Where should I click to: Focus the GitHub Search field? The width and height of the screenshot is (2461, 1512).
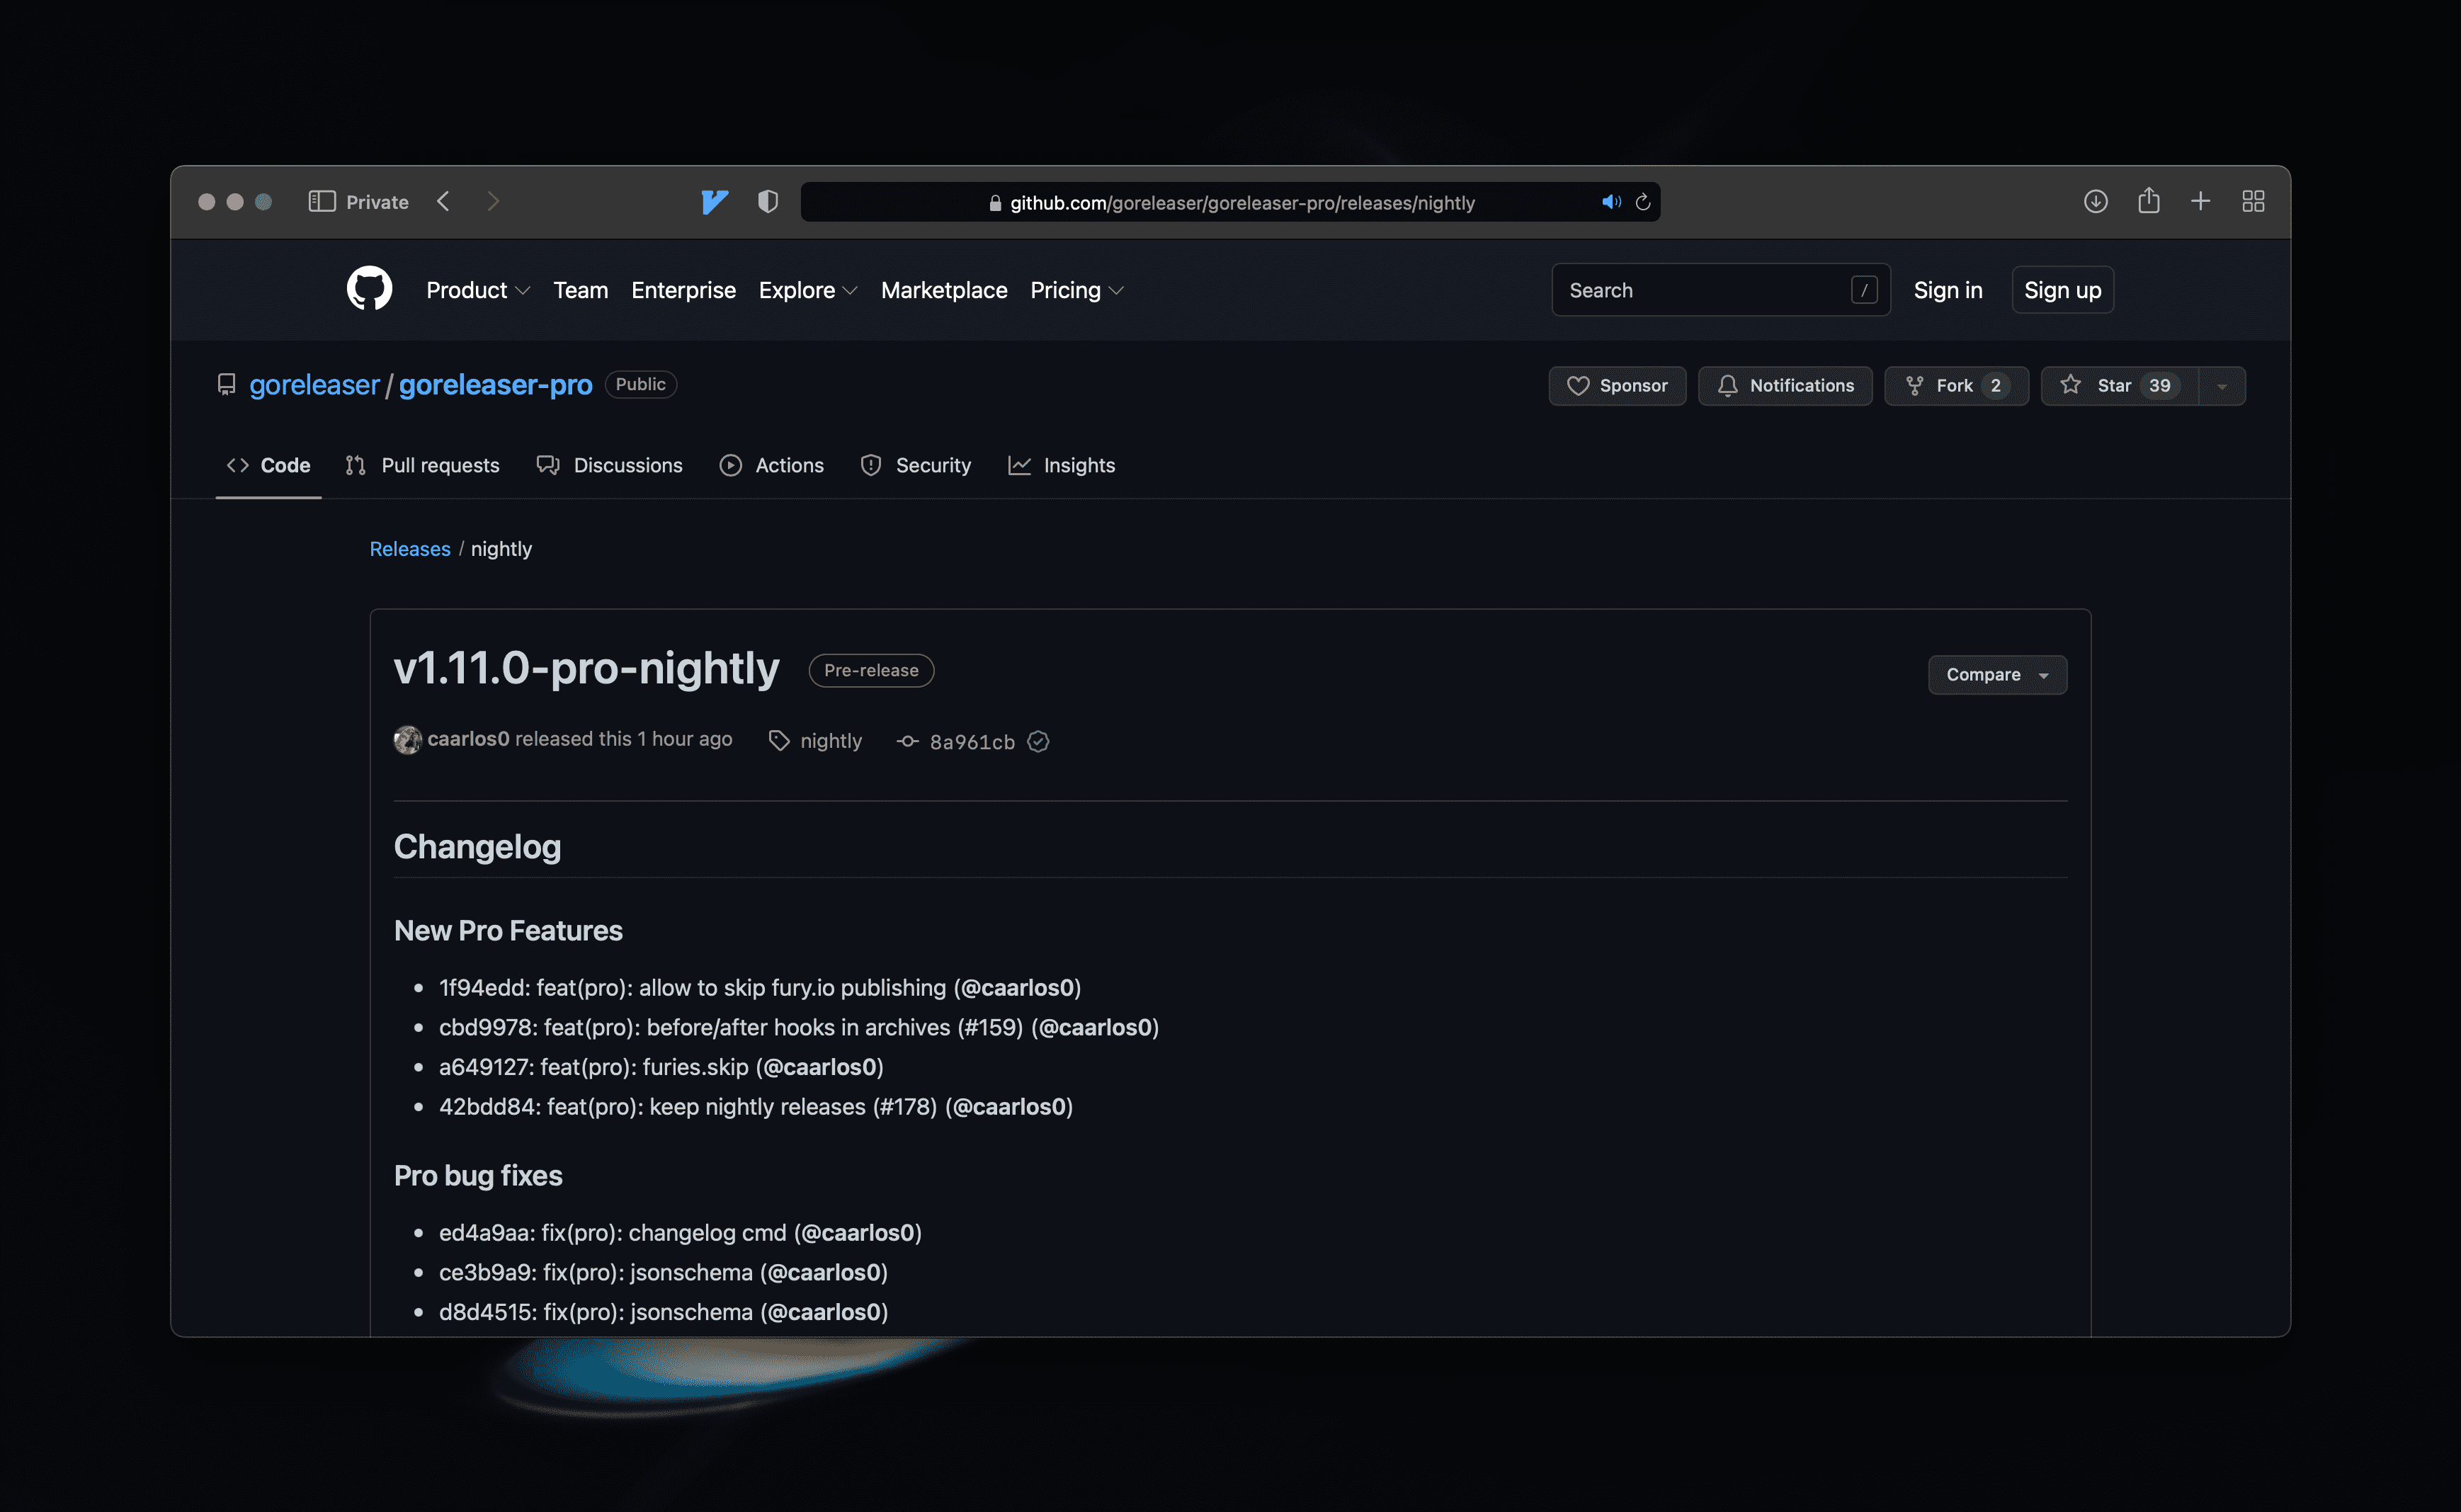pos(1720,290)
